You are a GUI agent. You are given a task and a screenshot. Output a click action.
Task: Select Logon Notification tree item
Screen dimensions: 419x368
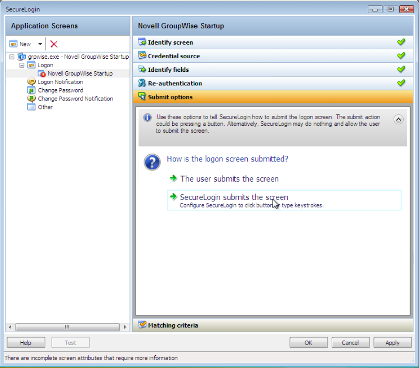61,82
